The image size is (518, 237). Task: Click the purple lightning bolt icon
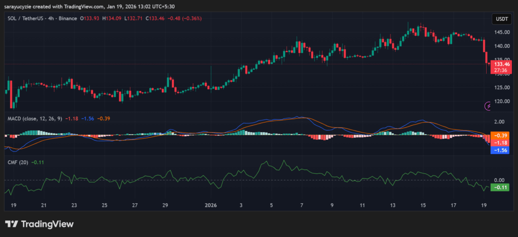tap(488, 106)
